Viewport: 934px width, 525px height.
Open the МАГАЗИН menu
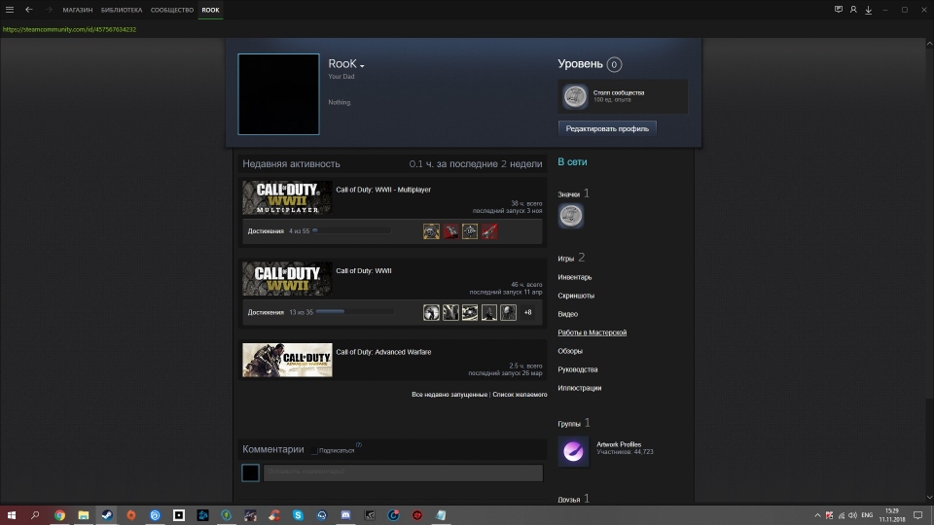78,10
